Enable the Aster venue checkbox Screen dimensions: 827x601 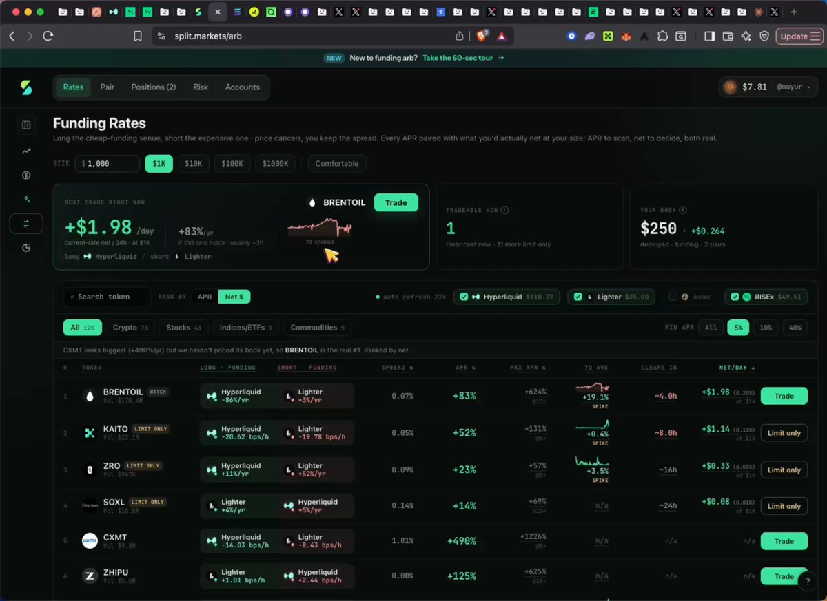(x=673, y=297)
